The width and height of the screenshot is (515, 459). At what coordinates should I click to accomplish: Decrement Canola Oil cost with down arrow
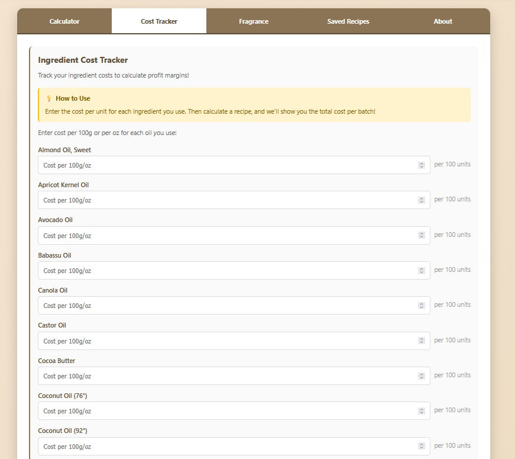421,307
